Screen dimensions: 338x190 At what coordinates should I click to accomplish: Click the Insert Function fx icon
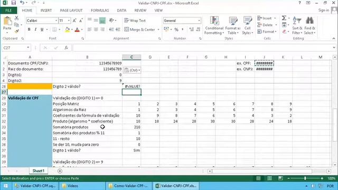pyautogui.click(x=66, y=48)
